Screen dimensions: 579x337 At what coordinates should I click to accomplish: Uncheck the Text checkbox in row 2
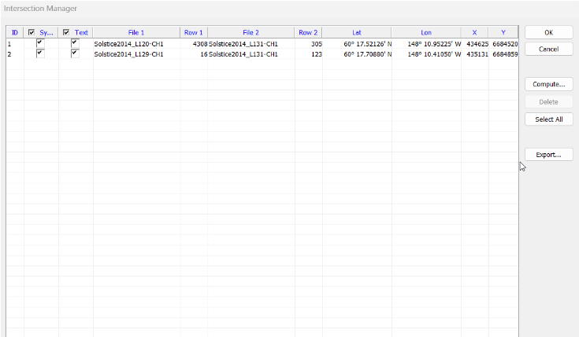tap(75, 53)
